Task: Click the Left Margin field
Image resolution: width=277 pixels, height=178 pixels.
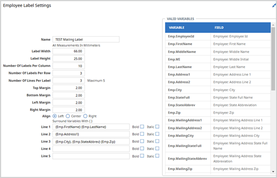Action: [x=69, y=102]
